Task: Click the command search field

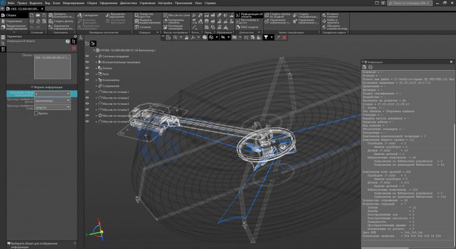Action: 410,3
